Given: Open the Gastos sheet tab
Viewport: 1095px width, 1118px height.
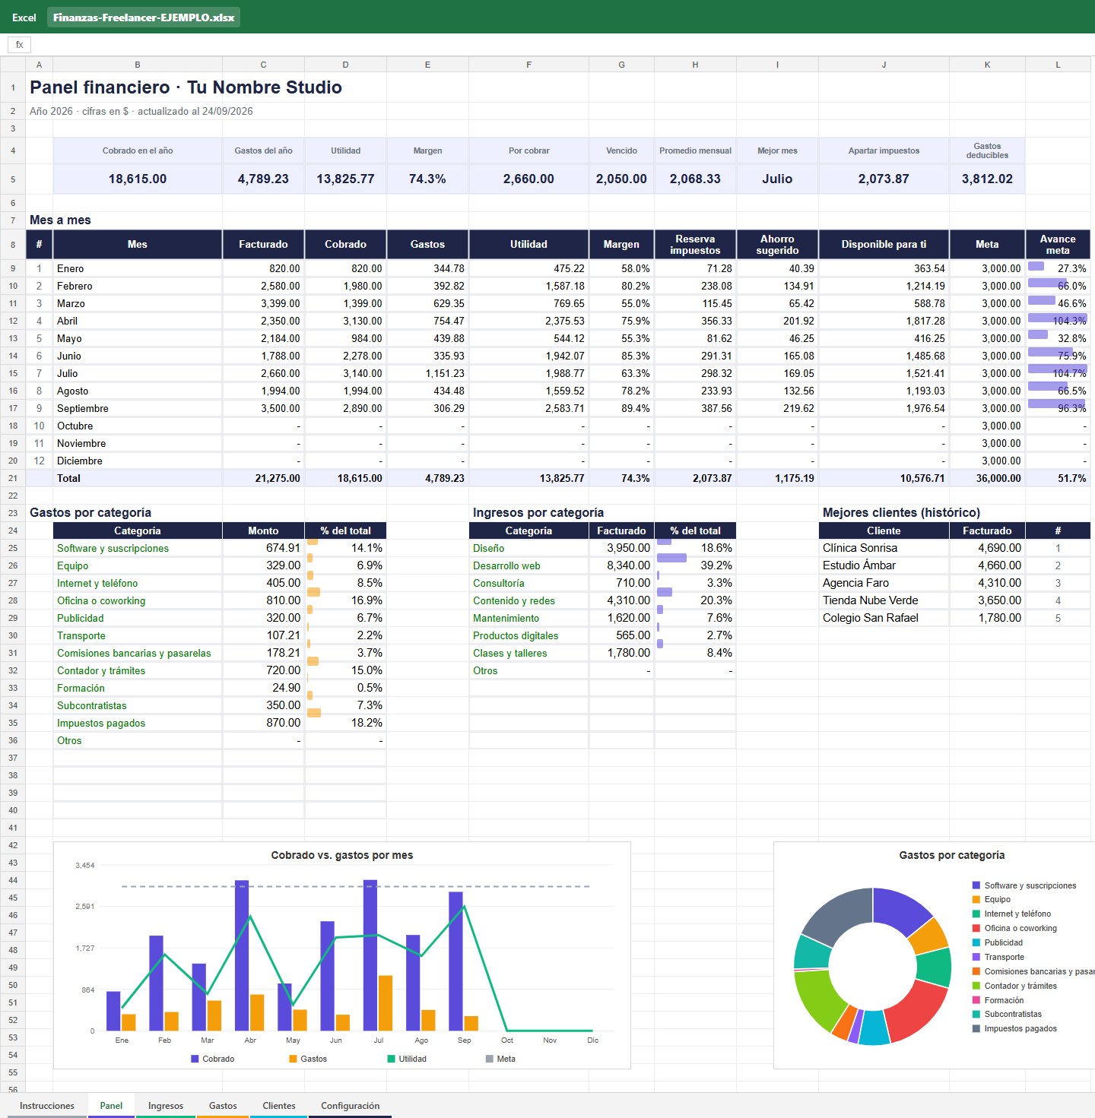Looking at the screenshot, I should coord(223,1106).
